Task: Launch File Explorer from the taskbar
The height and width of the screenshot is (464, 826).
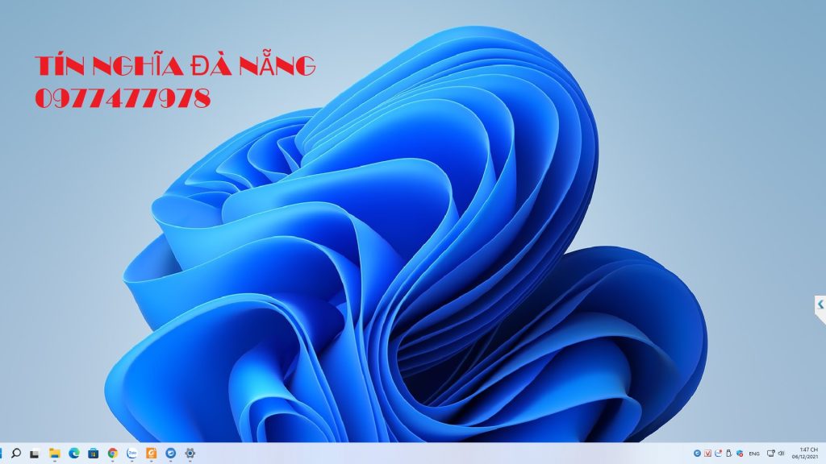Action: (54, 453)
